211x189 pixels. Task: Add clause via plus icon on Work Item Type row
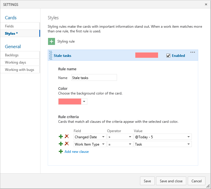(x=61, y=144)
